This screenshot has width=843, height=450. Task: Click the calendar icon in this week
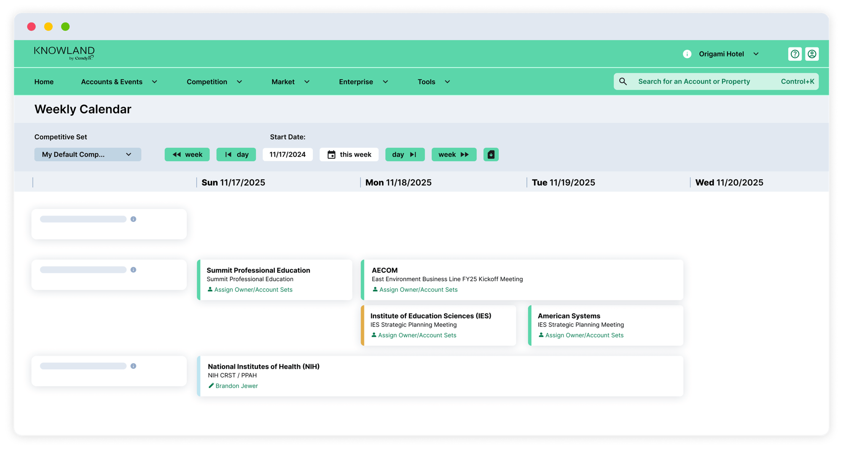pos(331,154)
